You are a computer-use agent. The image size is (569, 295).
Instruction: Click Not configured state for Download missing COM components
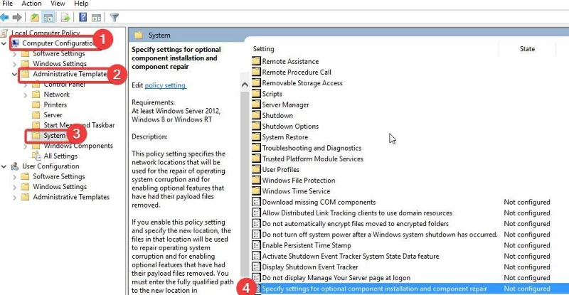[x=527, y=202]
